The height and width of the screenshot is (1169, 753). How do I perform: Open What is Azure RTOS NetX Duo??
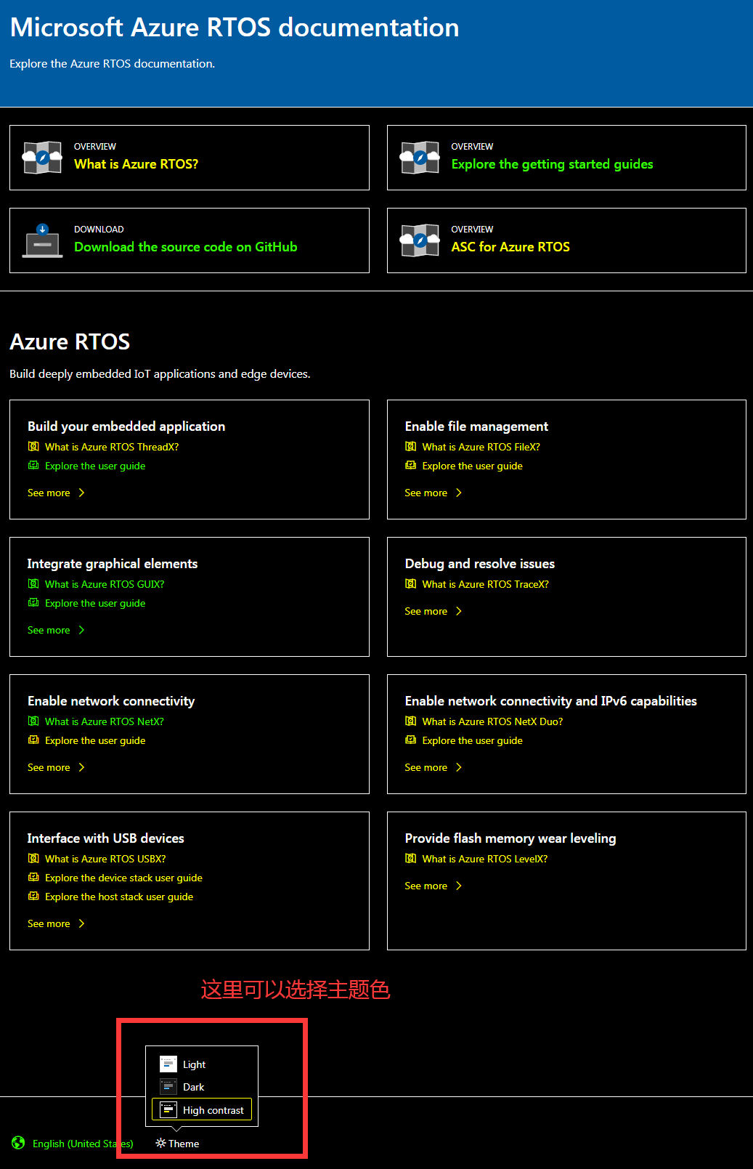(x=492, y=721)
